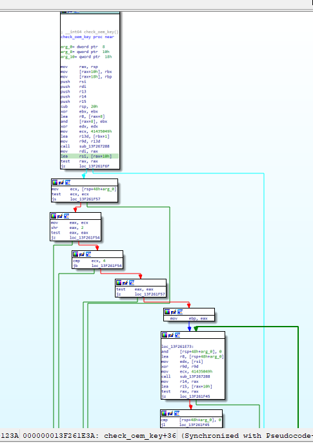This screenshot has height=443, width=313.
Task: Select 'arg_0= dword ptr 8' declaration
Action: click(x=83, y=47)
